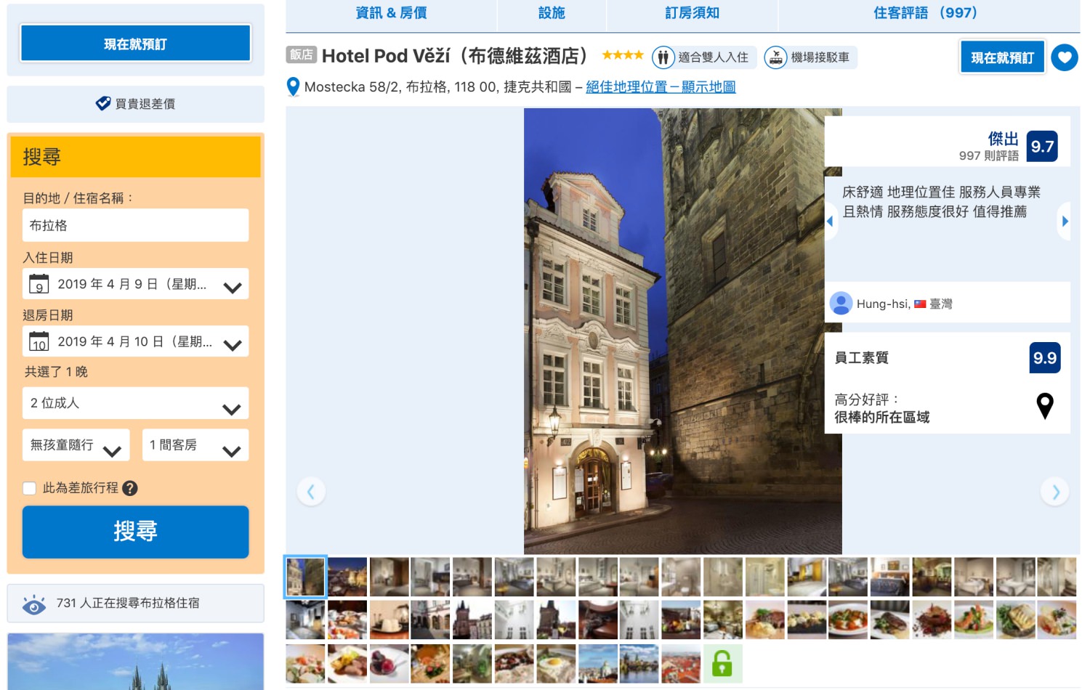Click the check-in calendar icon
1090x690 pixels.
[39, 284]
